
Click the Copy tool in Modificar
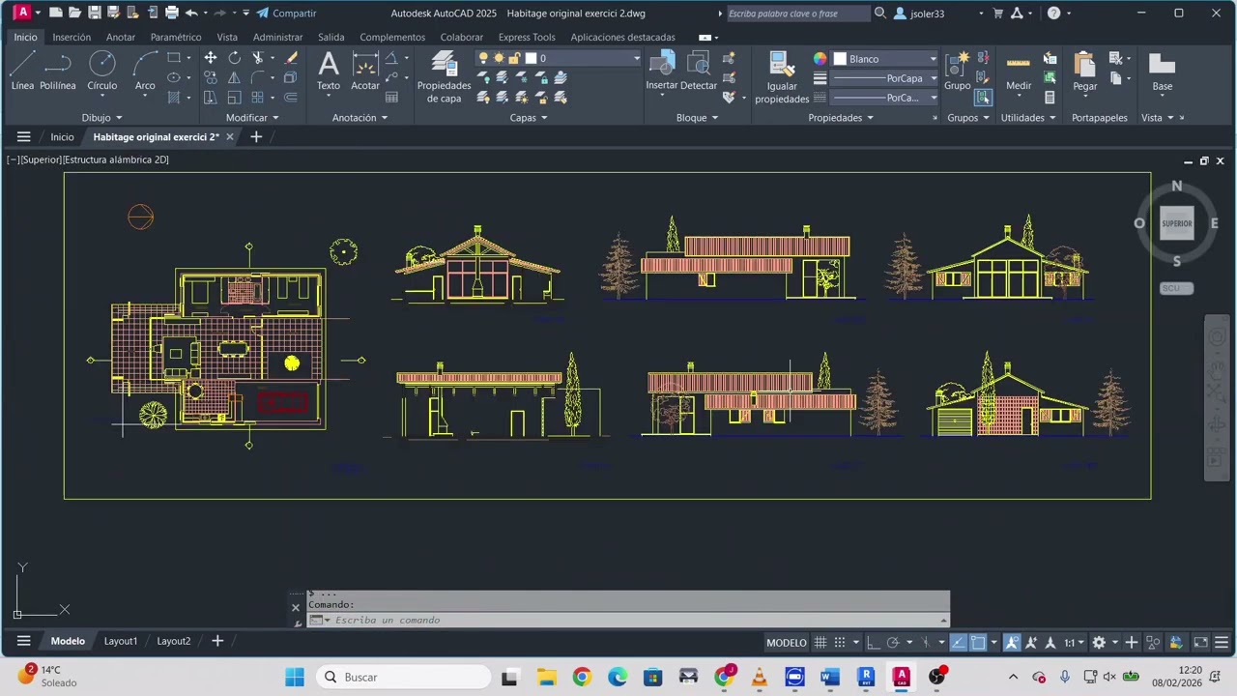click(x=210, y=77)
